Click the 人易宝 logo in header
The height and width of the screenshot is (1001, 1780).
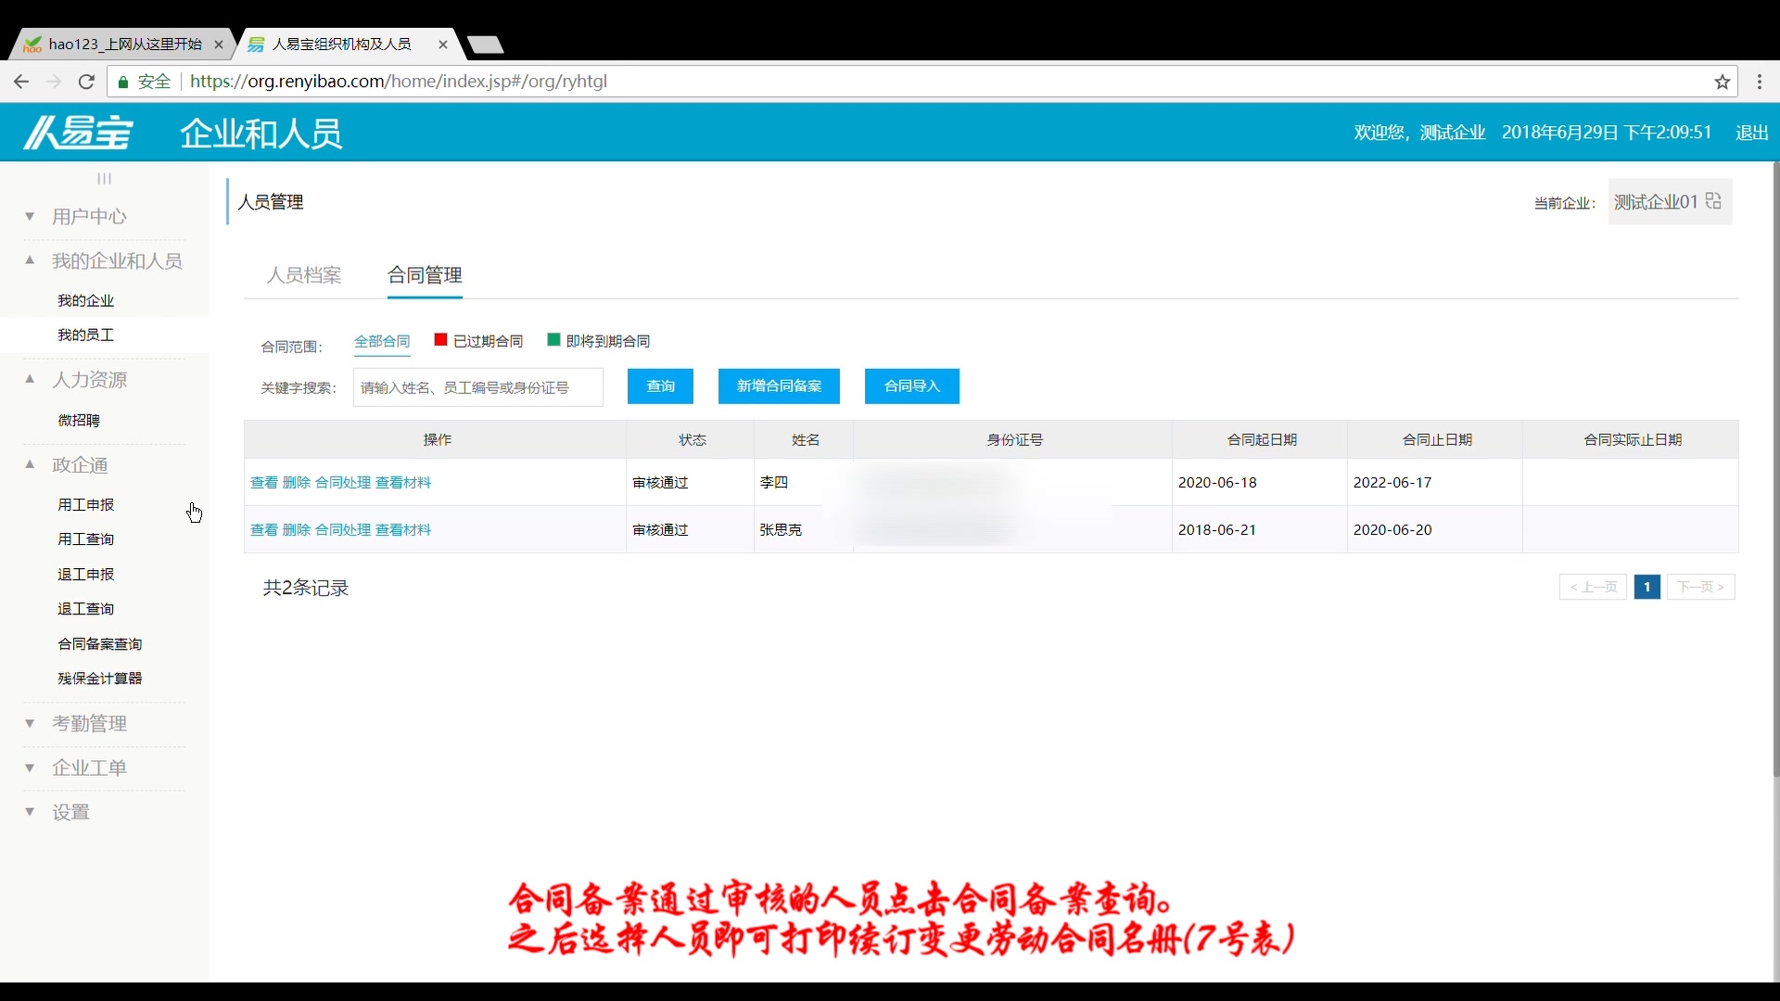coord(79,133)
